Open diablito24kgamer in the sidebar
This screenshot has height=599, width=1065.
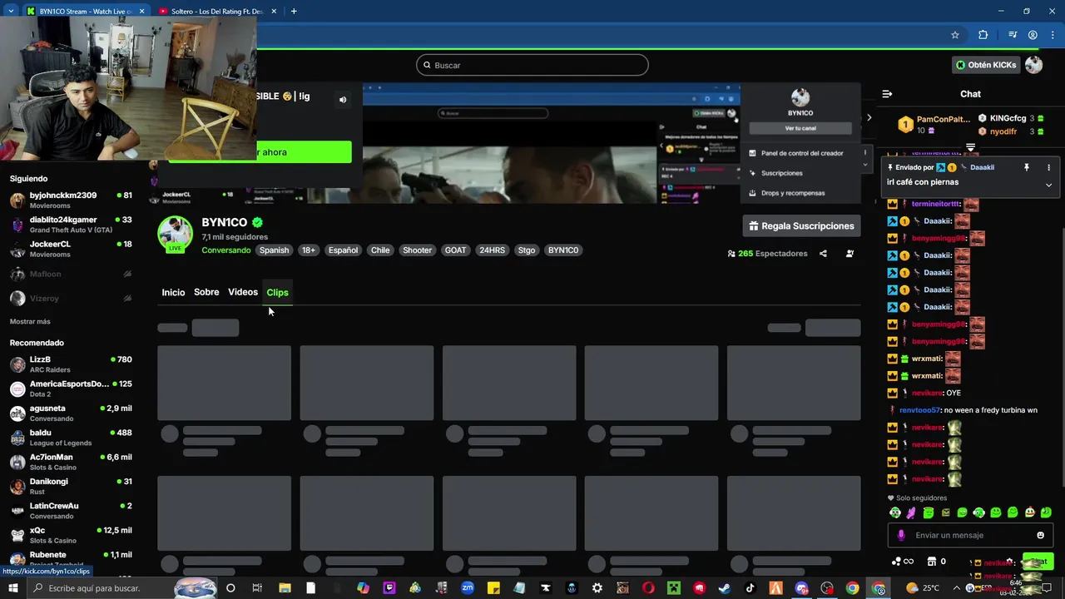coord(71,225)
